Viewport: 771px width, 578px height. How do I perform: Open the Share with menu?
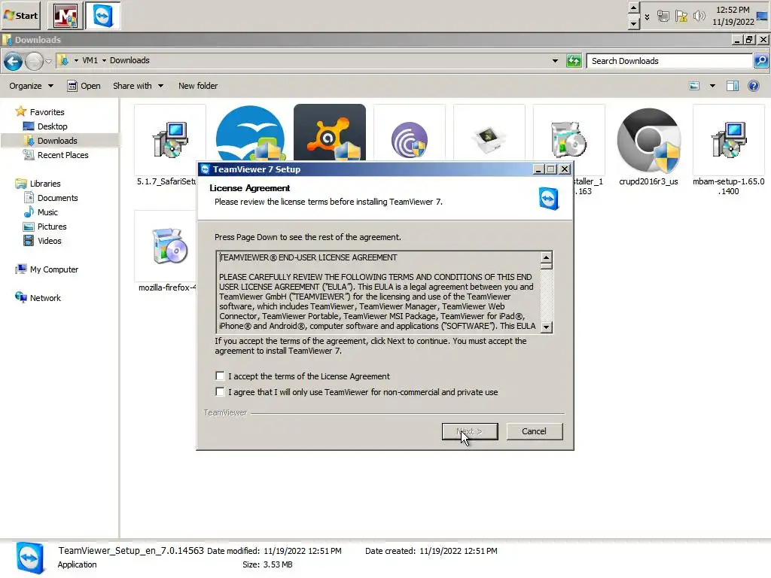coord(139,86)
